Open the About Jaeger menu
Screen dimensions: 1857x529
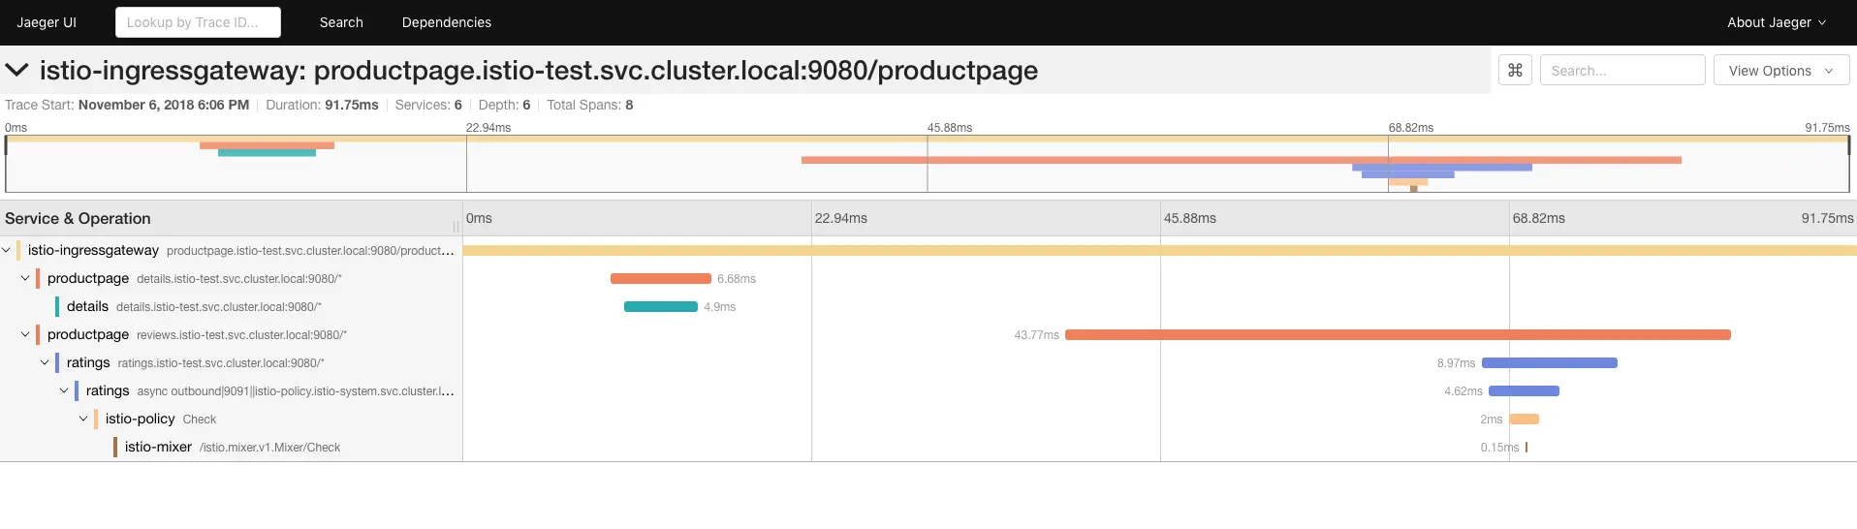[1777, 22]
